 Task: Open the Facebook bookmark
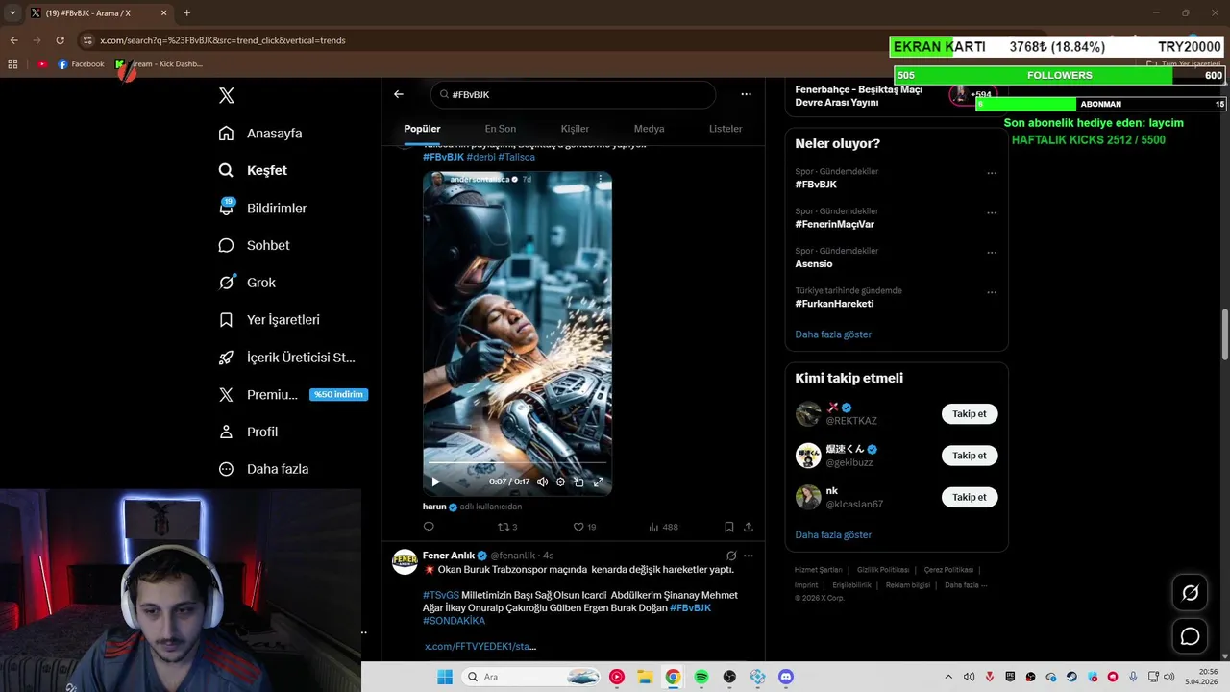click(x=81, y=64)
